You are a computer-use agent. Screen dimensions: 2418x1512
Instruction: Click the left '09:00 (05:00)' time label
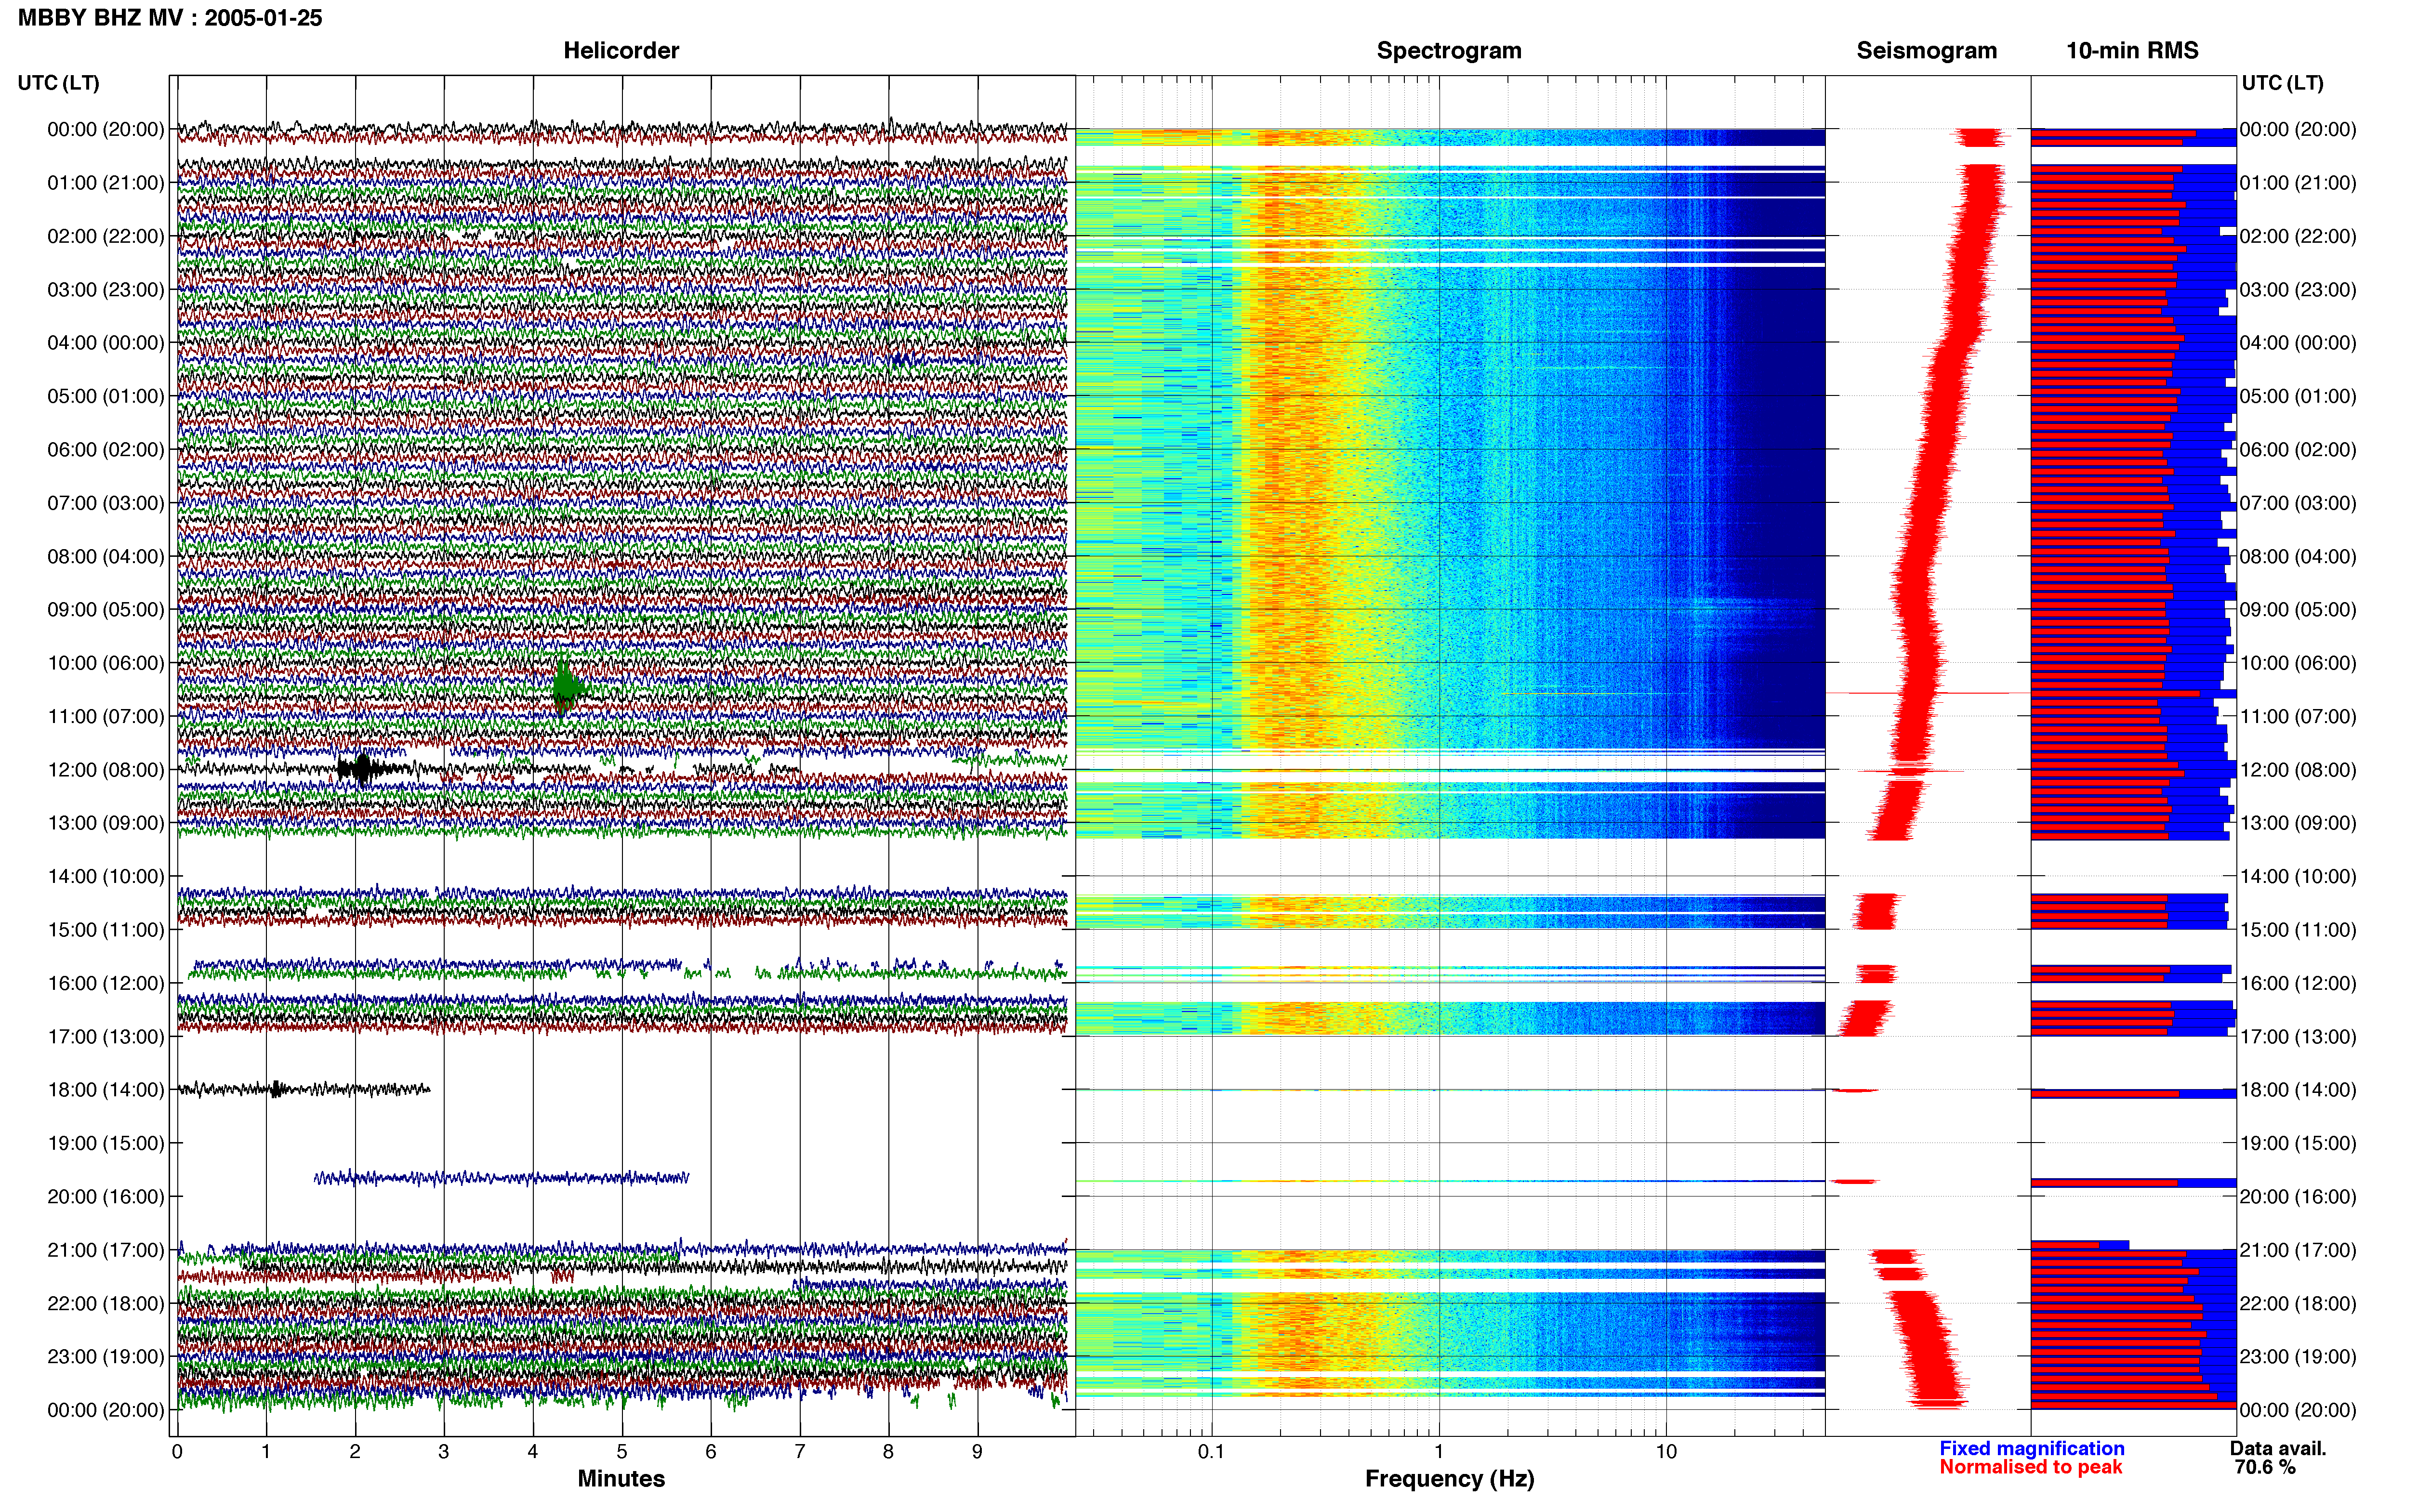click(x=106, y=610)
